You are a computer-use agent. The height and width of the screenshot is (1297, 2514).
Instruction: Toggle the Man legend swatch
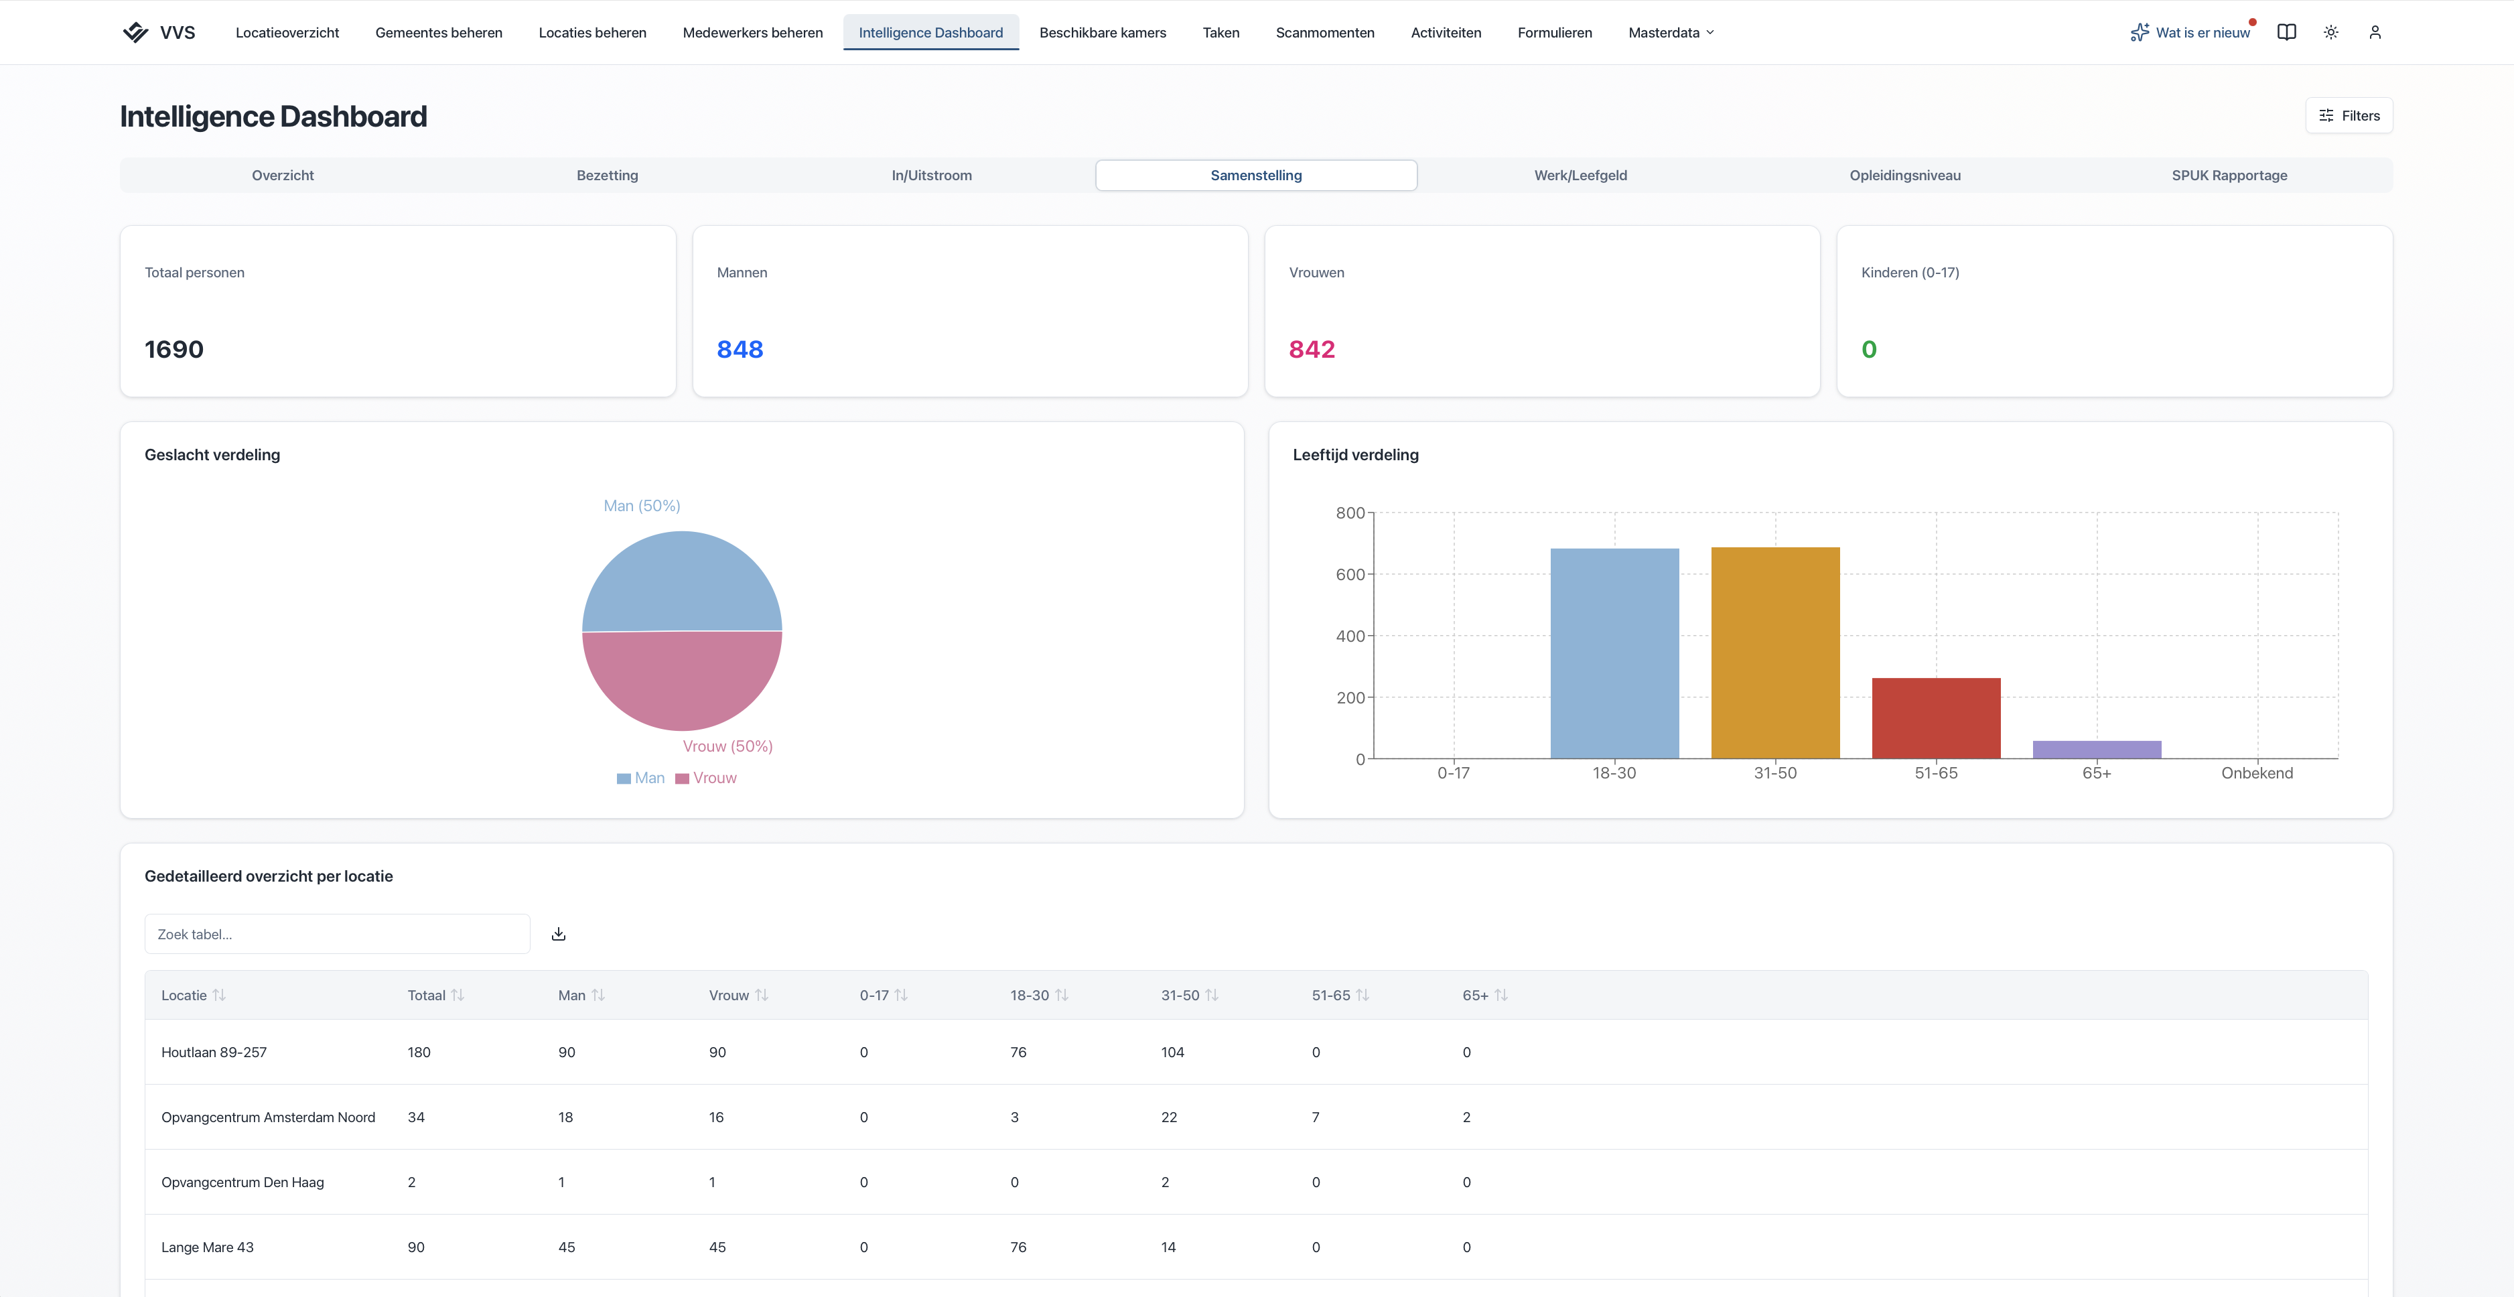point(624,778)
